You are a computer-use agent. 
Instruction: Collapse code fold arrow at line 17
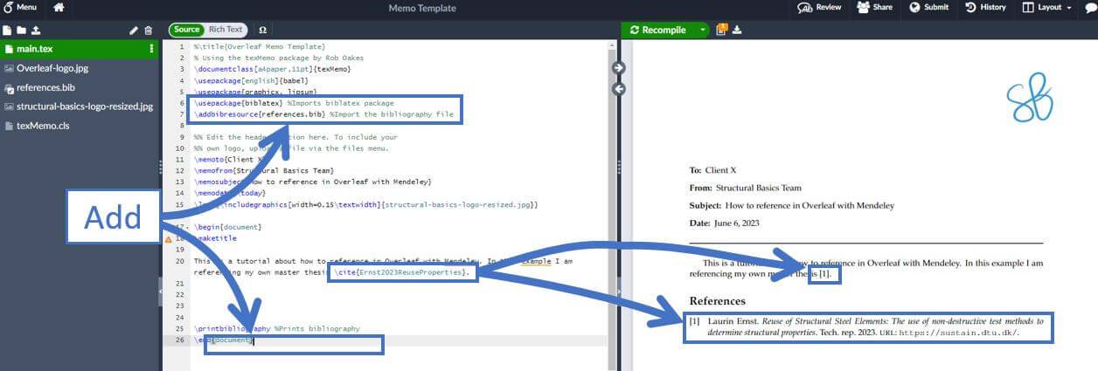coord(187,227)
